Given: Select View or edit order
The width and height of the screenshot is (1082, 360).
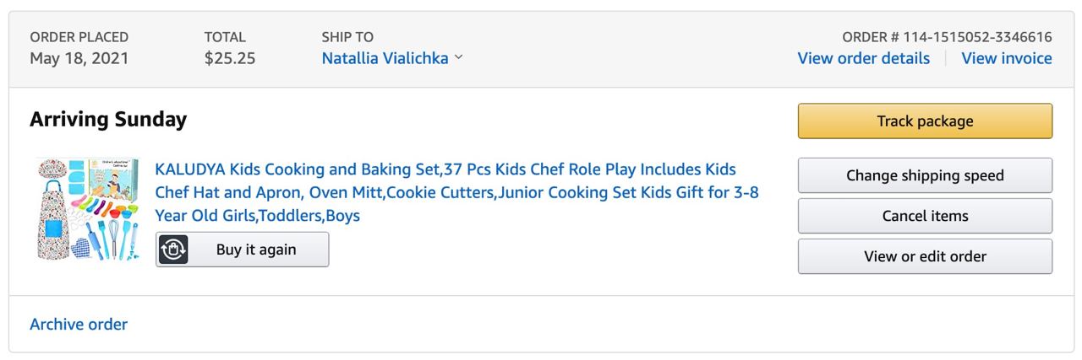Looking at the screenshot, I should click(x=925, y=256).
